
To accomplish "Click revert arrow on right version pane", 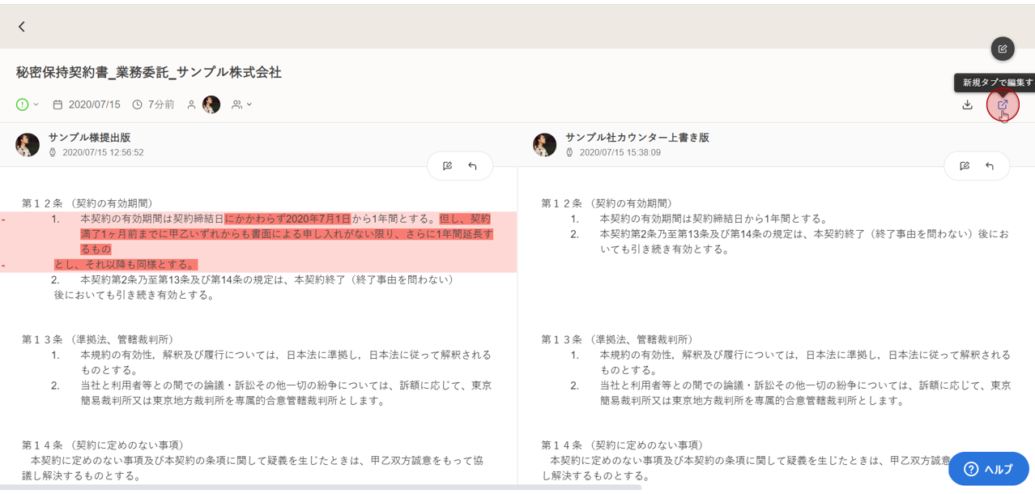I will coord(989,166).
